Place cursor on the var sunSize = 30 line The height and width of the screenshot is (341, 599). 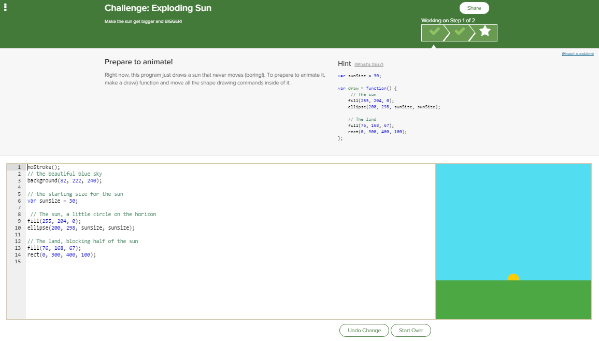click(x=52, y=201)
